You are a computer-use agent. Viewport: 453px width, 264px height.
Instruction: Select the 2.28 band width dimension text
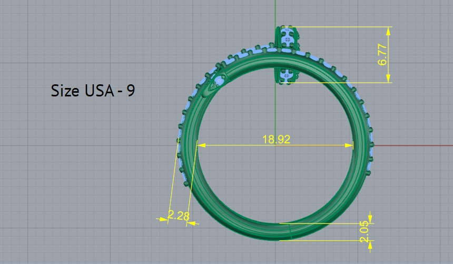pos(179,216)
